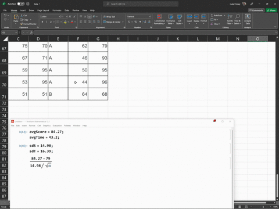279x209 pixels.
Task: Click the red Font Color swatch
Action: (x=72, y=22)
